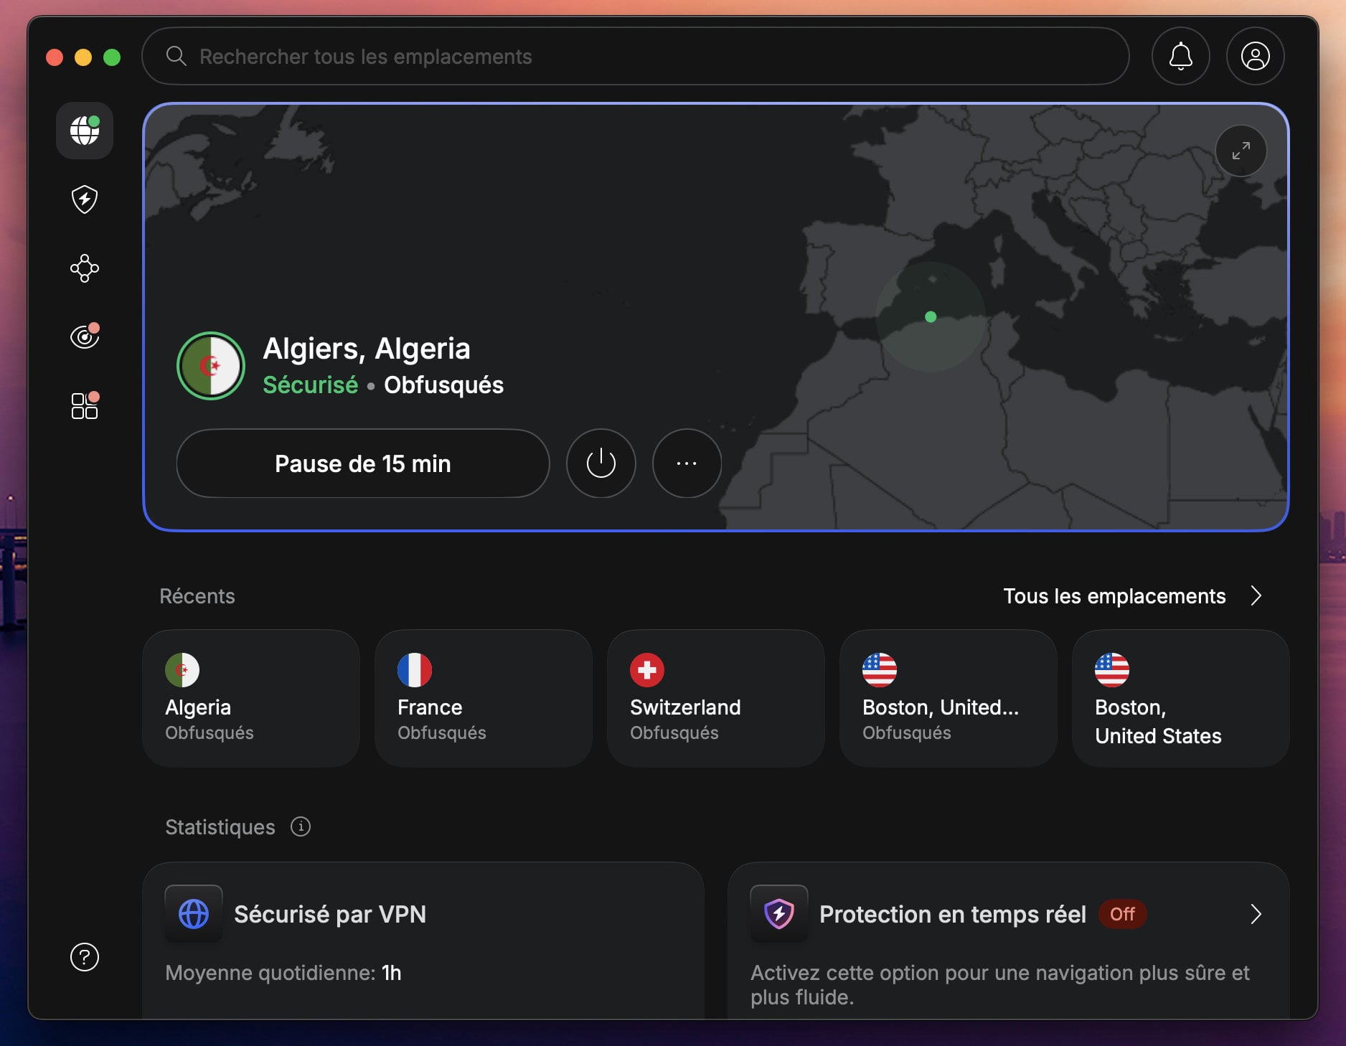Connect to recent Switzerland Obfusqués card

click(716, 698)
